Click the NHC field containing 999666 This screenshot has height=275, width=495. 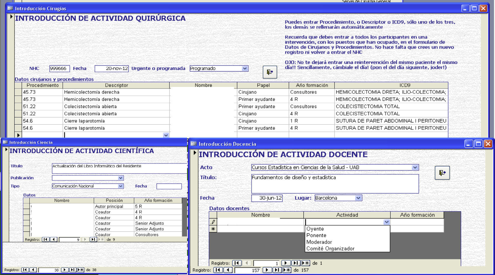point(59,68)
